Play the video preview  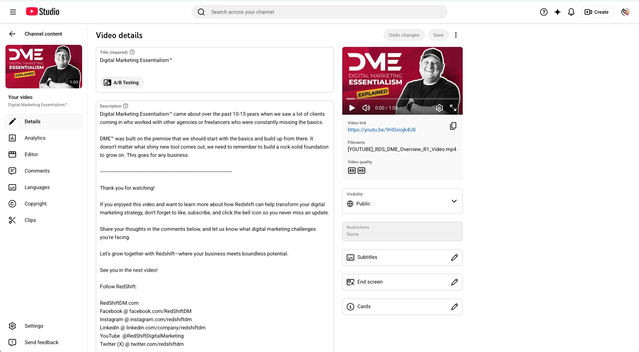tap(352, 108)
